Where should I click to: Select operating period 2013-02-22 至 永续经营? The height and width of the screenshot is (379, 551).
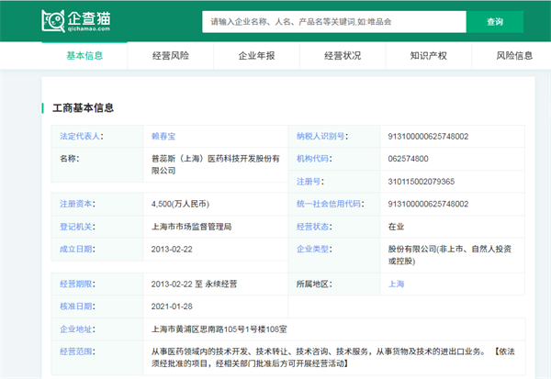click(194, 284)
